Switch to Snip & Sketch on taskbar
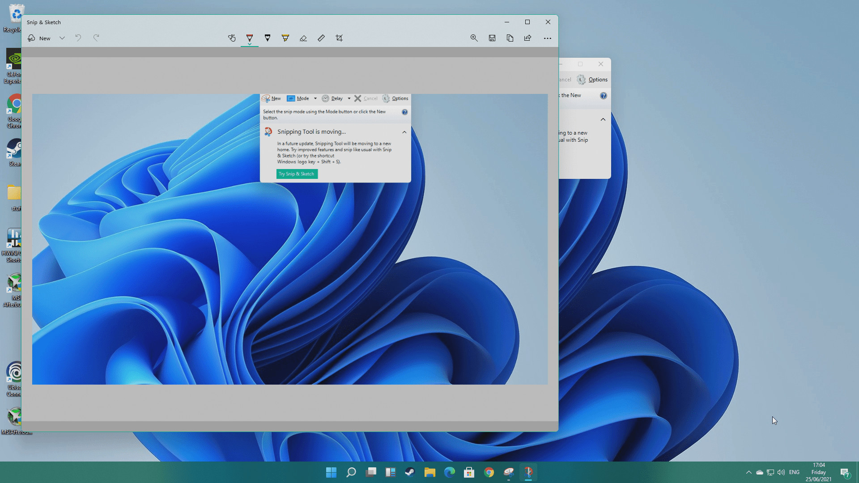859x483 pixels. (528, 472)
